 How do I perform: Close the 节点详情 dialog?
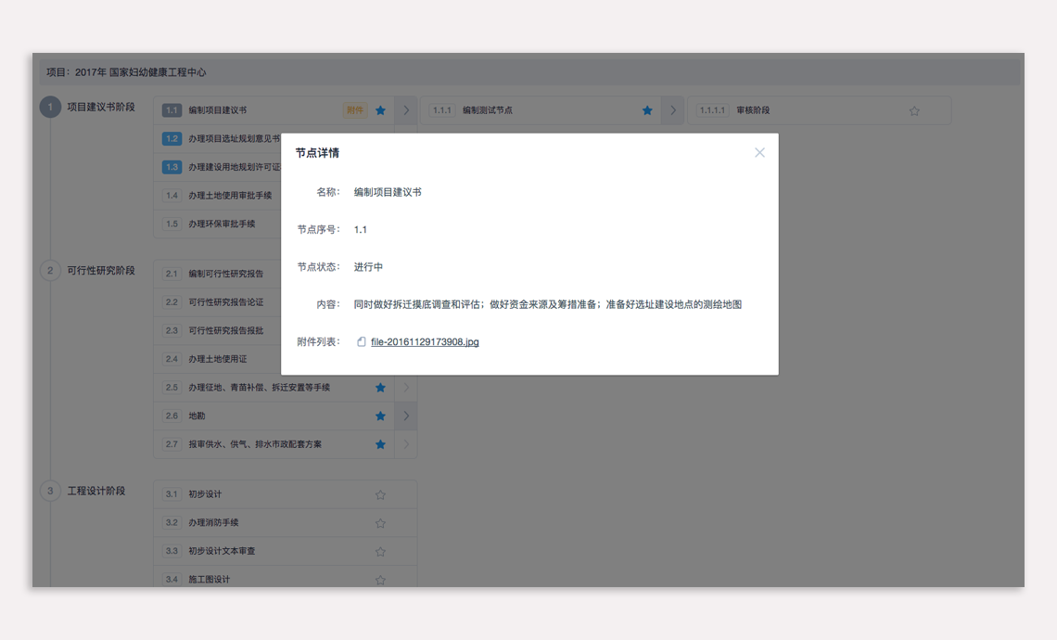pos(759,153)
